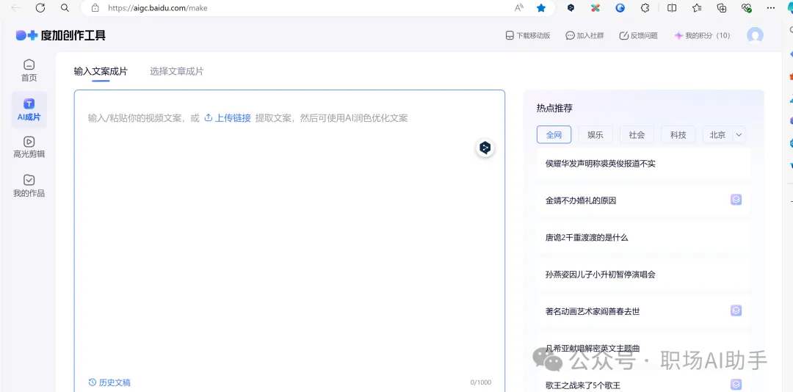This screenshot has width=793, height=392.
Task: Click the colorful pinwheel extension icon
Action: click(595, 7)
